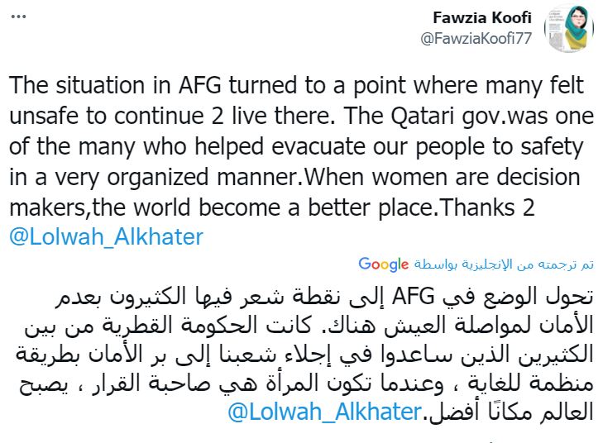Click the Arabic 'translated from English by' label
The height and width of the screenshot is (443, 603).
tap(505, 264)
